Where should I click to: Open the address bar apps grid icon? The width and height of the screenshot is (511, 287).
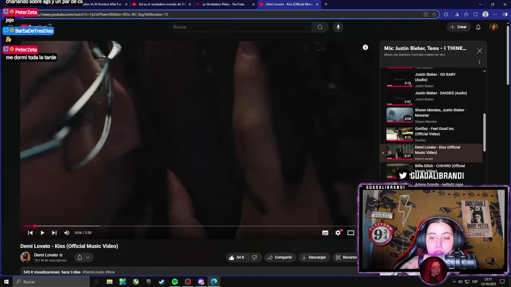(x=426, y=14)
